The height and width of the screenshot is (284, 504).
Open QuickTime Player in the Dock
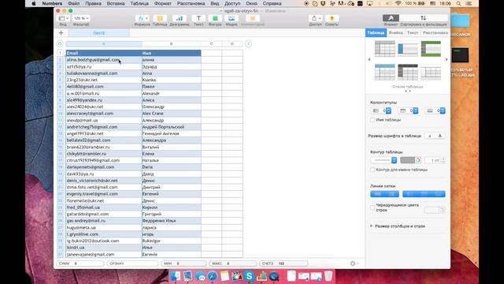click(x=274, y=276)
